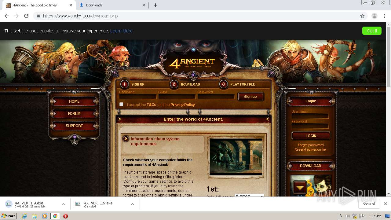Image resolution: width=391 pixels, height=220 pixels.
Task: Click the red security icon in taskbar
Action: click(65, 216)
